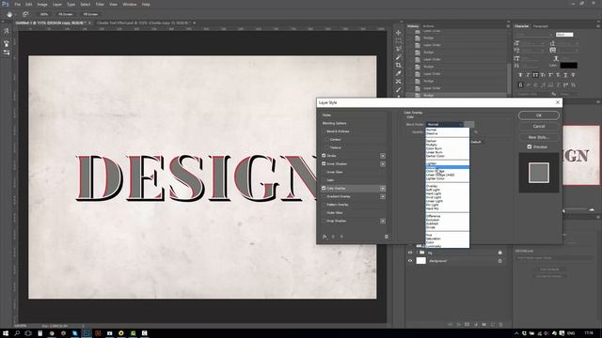Enable the Gradient Overlay checkbox
The width and height of the screenshot is (602, 338).
point(324,196)
